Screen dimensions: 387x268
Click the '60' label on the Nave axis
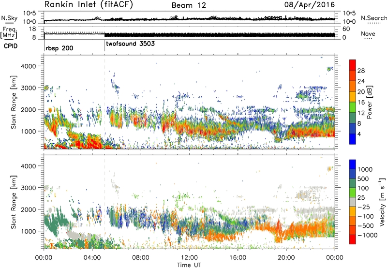click(x=346, y=29)
